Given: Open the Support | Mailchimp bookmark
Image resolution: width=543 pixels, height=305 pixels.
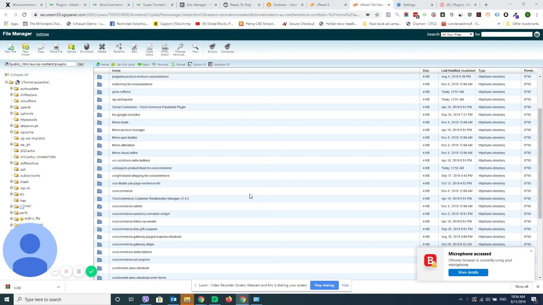Looking at the screenshot, I should (x=172, y=24).
